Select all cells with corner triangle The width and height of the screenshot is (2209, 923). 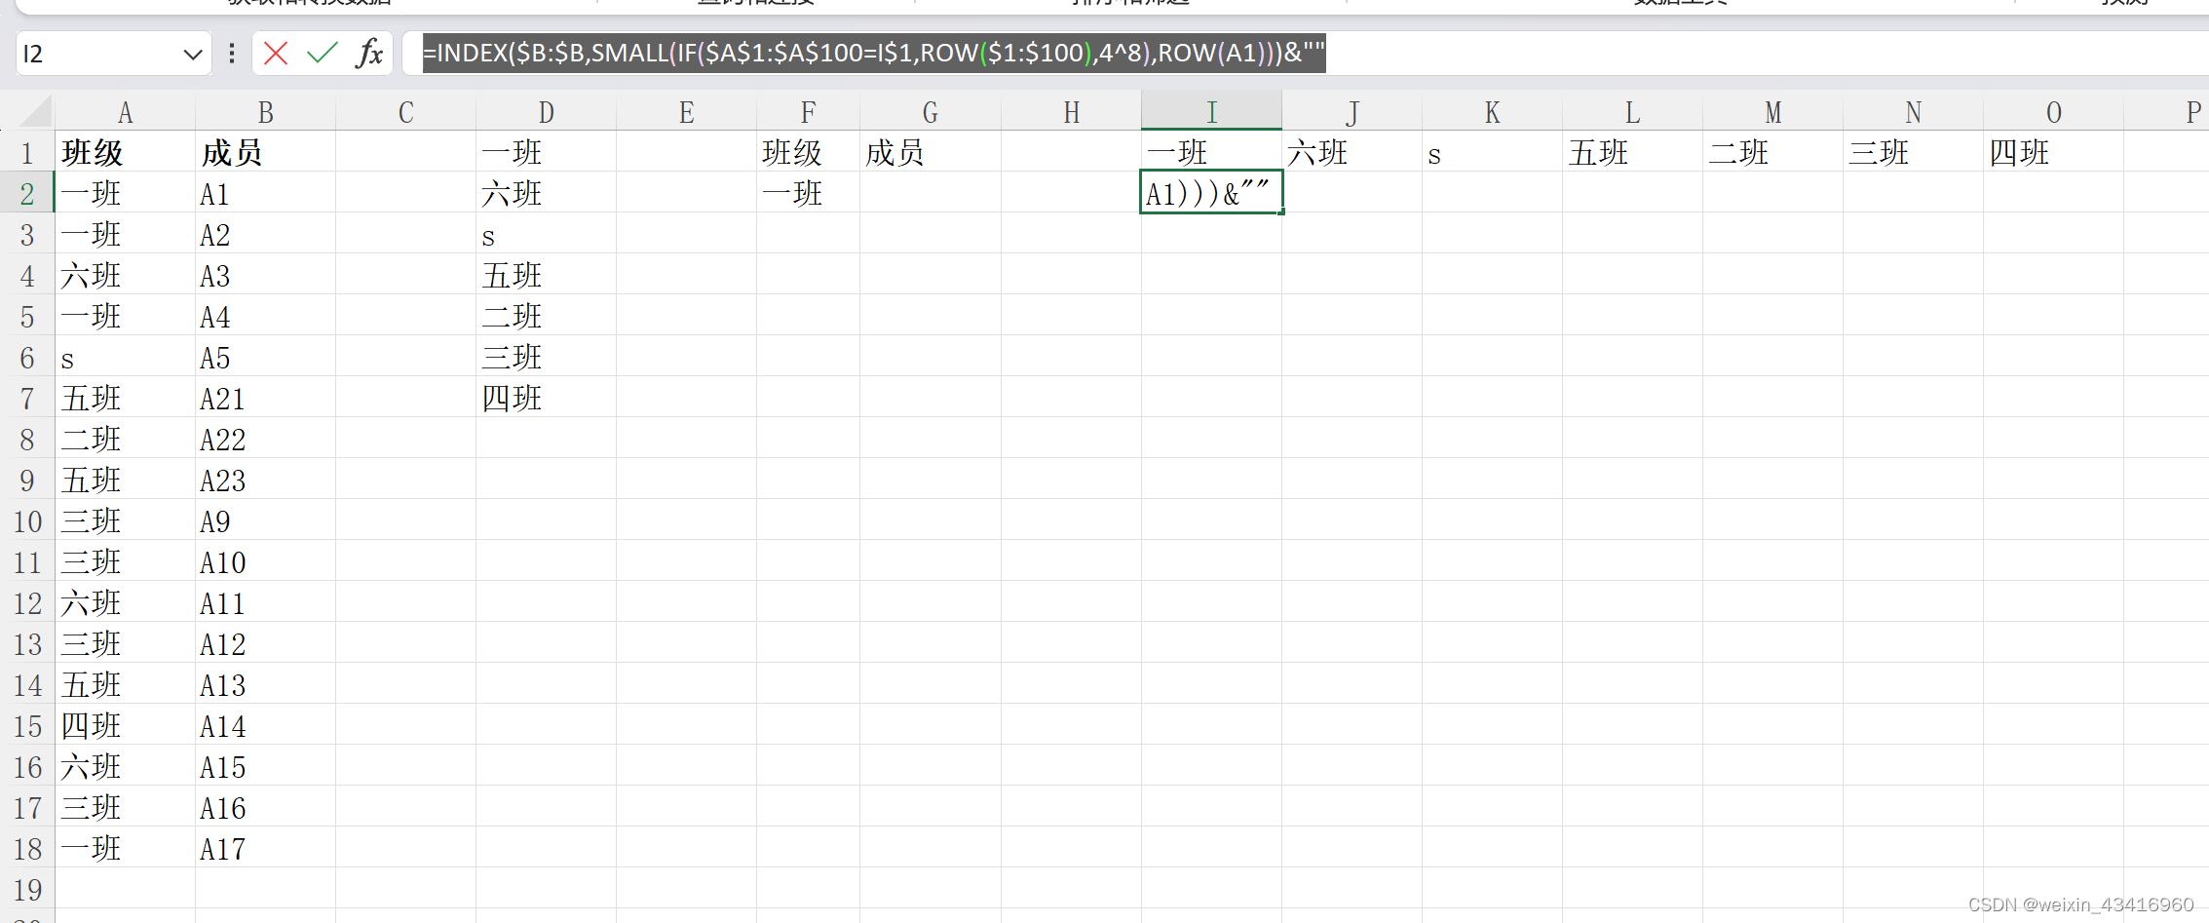click(36, 111)
